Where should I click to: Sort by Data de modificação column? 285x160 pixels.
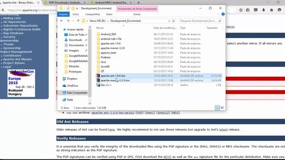165,28
